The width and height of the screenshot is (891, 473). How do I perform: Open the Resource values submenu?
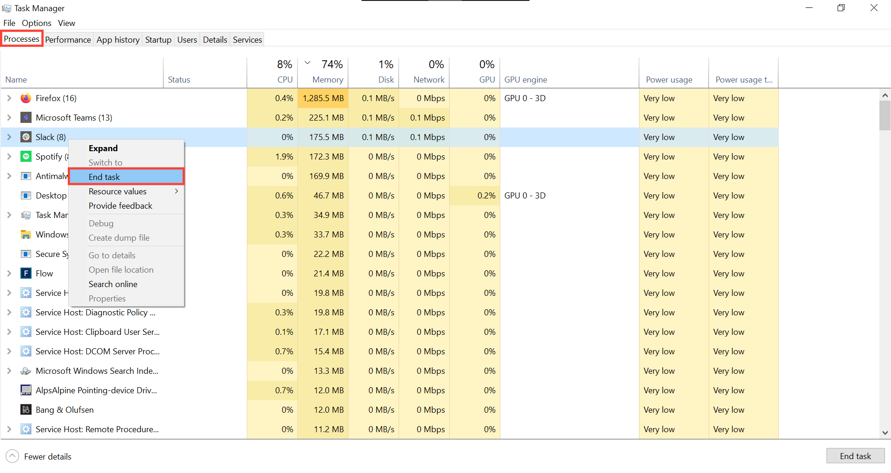click(x=117, y=191)
